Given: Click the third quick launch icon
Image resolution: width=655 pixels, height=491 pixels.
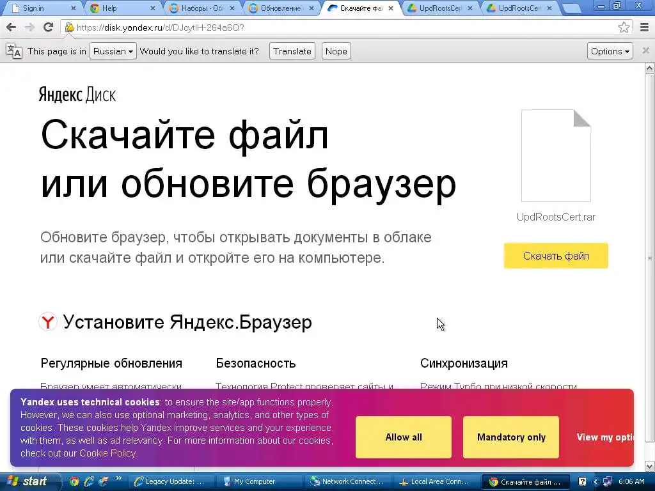Looking at the screenshot, I should [103, 481].
